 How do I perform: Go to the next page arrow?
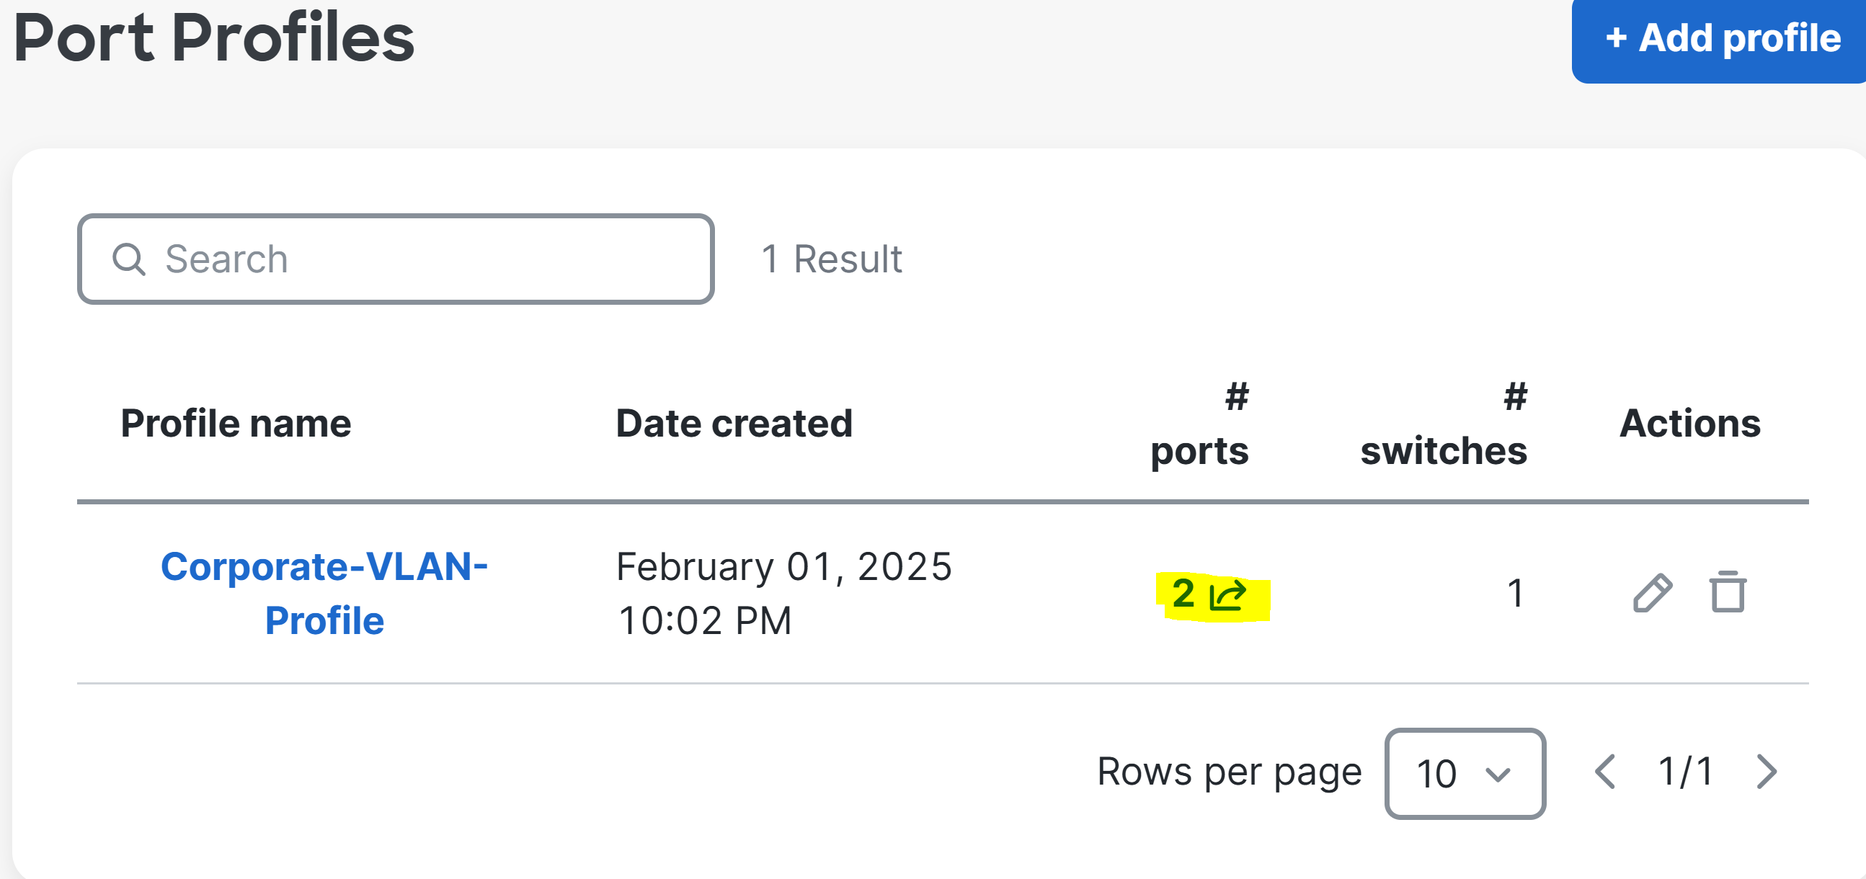pos(1767,771)
